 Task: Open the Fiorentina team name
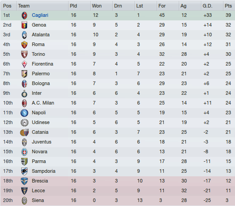42,64
